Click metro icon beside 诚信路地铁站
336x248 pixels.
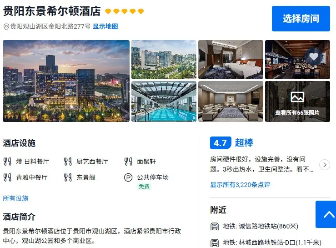[215, 226]
